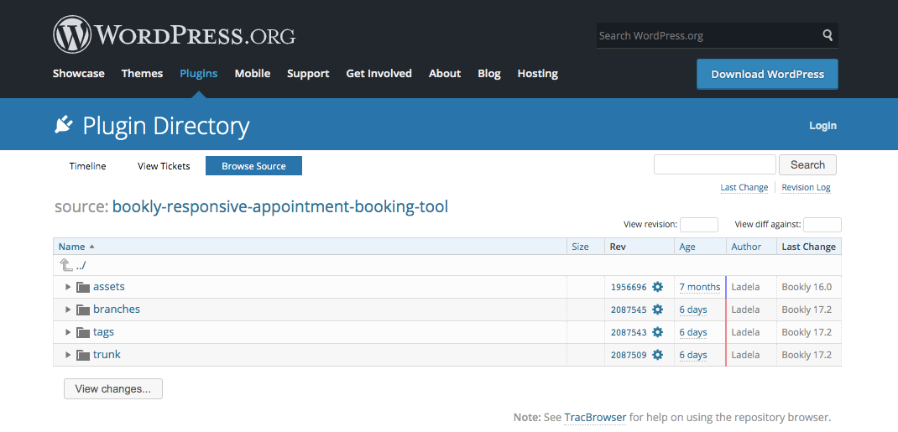Open changeset gear icon for revision 2087545
898x432 pixels.
657,310
